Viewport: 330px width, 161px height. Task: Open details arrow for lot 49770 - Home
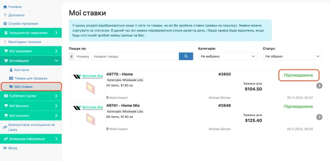click(x=319, y=86)
